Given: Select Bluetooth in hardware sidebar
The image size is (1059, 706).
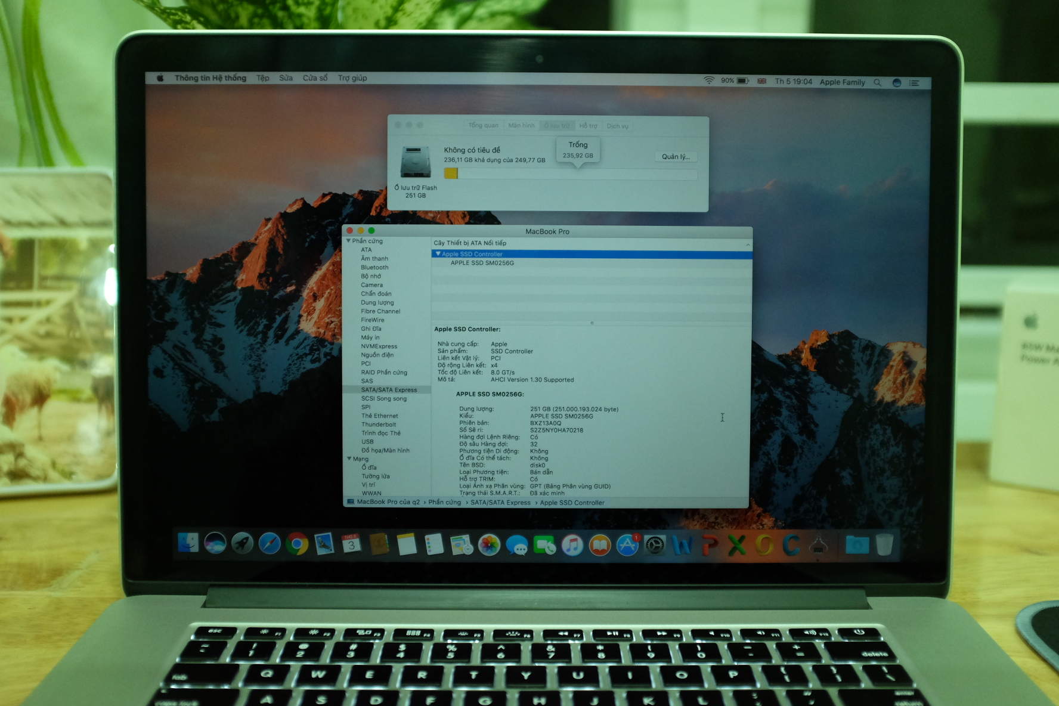Looking at the screenshot, I should 374,267.
